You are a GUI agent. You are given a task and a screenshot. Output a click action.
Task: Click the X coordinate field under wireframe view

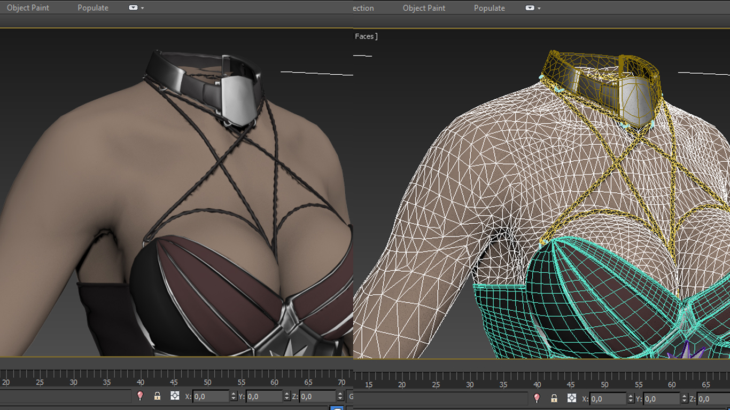pos(607,398)
